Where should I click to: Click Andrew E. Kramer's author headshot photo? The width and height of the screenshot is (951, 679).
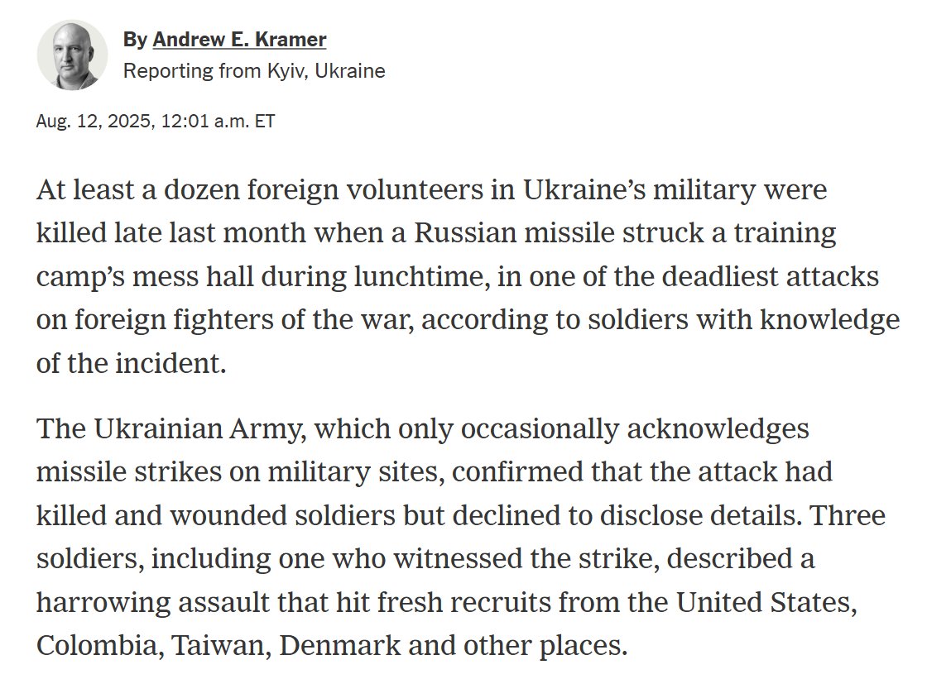72,55
